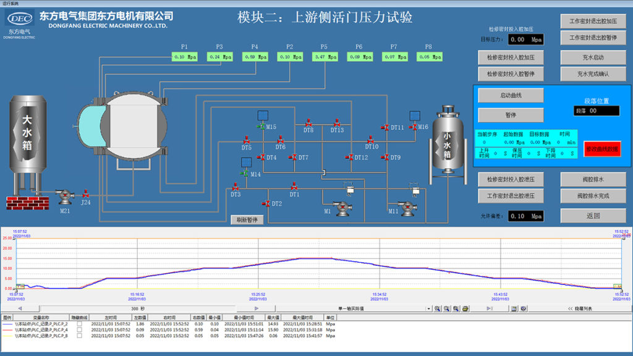This screenshot has height=356, width=633.
Task: Toggle valve DT10
Action: coord(371,140)
